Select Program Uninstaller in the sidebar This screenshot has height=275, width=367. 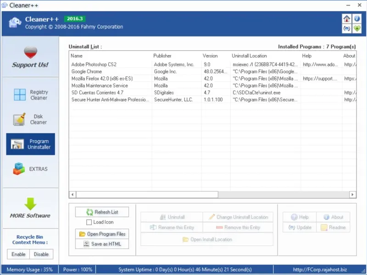pos(31,144)
